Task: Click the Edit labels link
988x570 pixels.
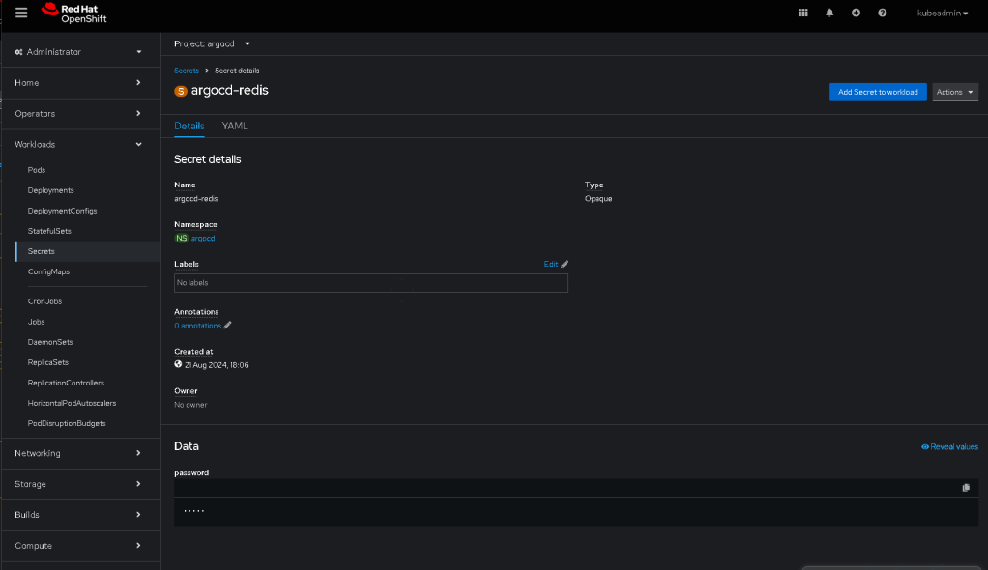Action: (x=551, y=264)
